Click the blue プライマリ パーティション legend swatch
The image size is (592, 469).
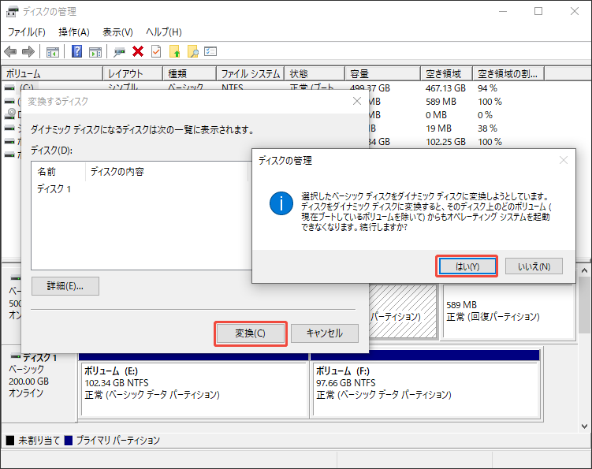pyautogui.click(x=69, y=441)
